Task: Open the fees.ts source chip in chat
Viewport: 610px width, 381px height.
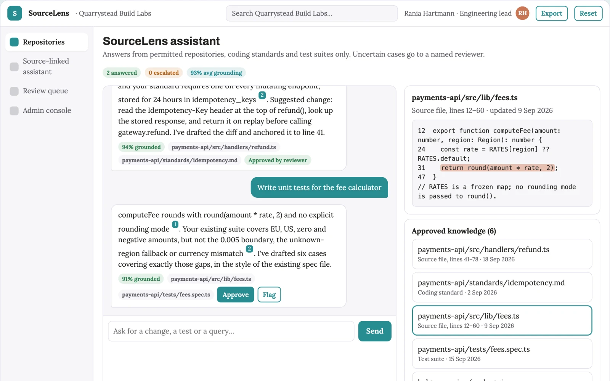Action: pos(211,279)
